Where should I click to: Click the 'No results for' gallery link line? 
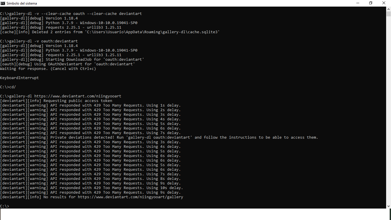tap(92, 197)
